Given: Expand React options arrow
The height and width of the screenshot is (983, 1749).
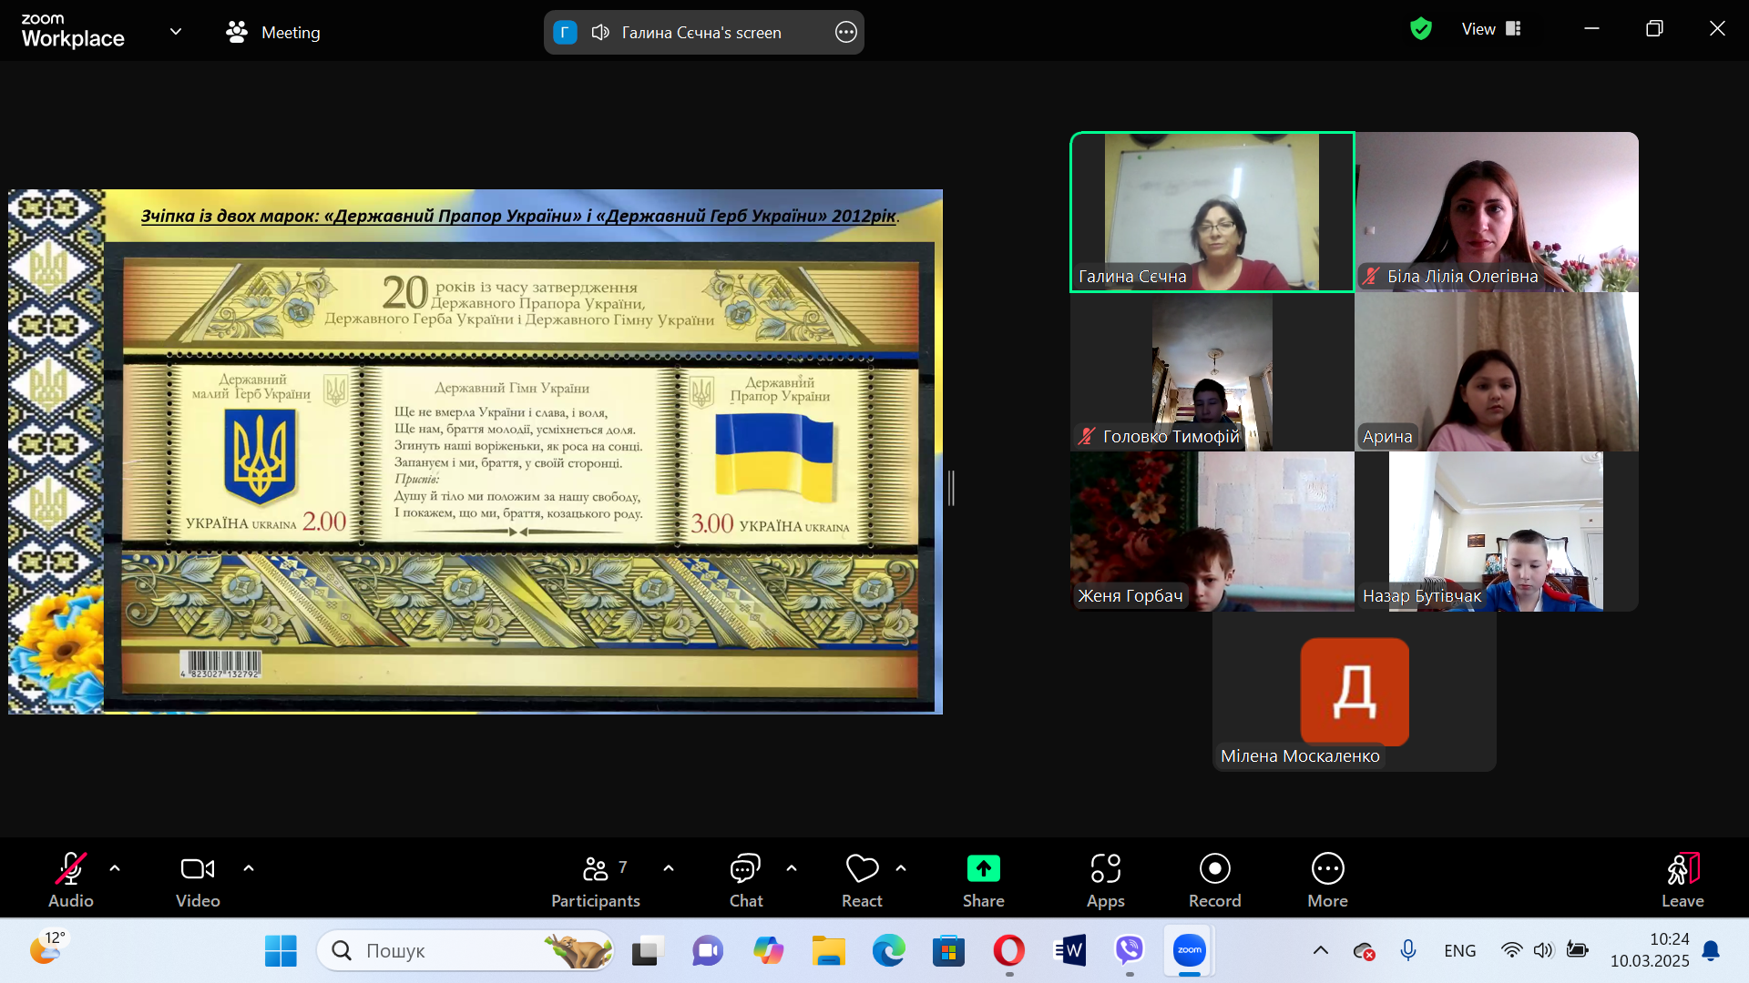Looking at the screenshot, I should 901,868.
